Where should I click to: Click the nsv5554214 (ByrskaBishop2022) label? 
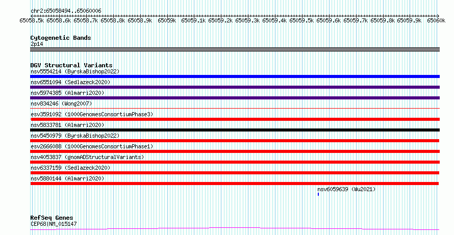75,71
